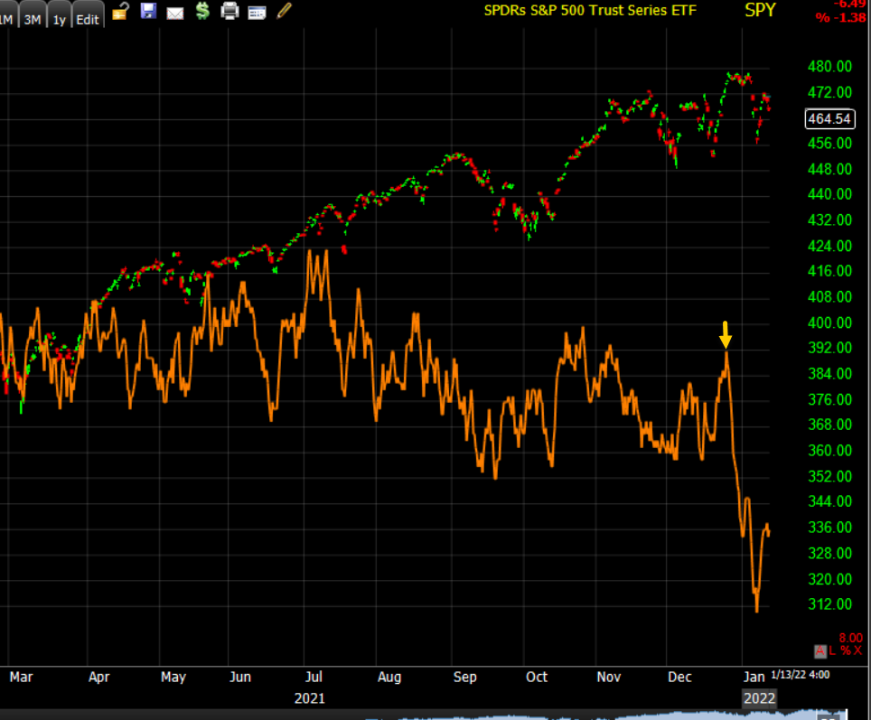Click the 336.00 price axis label
871x720 pixels.
coord(830,528)
